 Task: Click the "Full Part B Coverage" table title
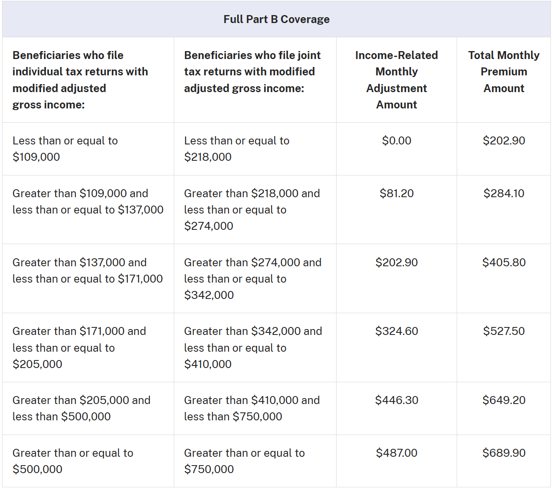[x=276, y=19]
